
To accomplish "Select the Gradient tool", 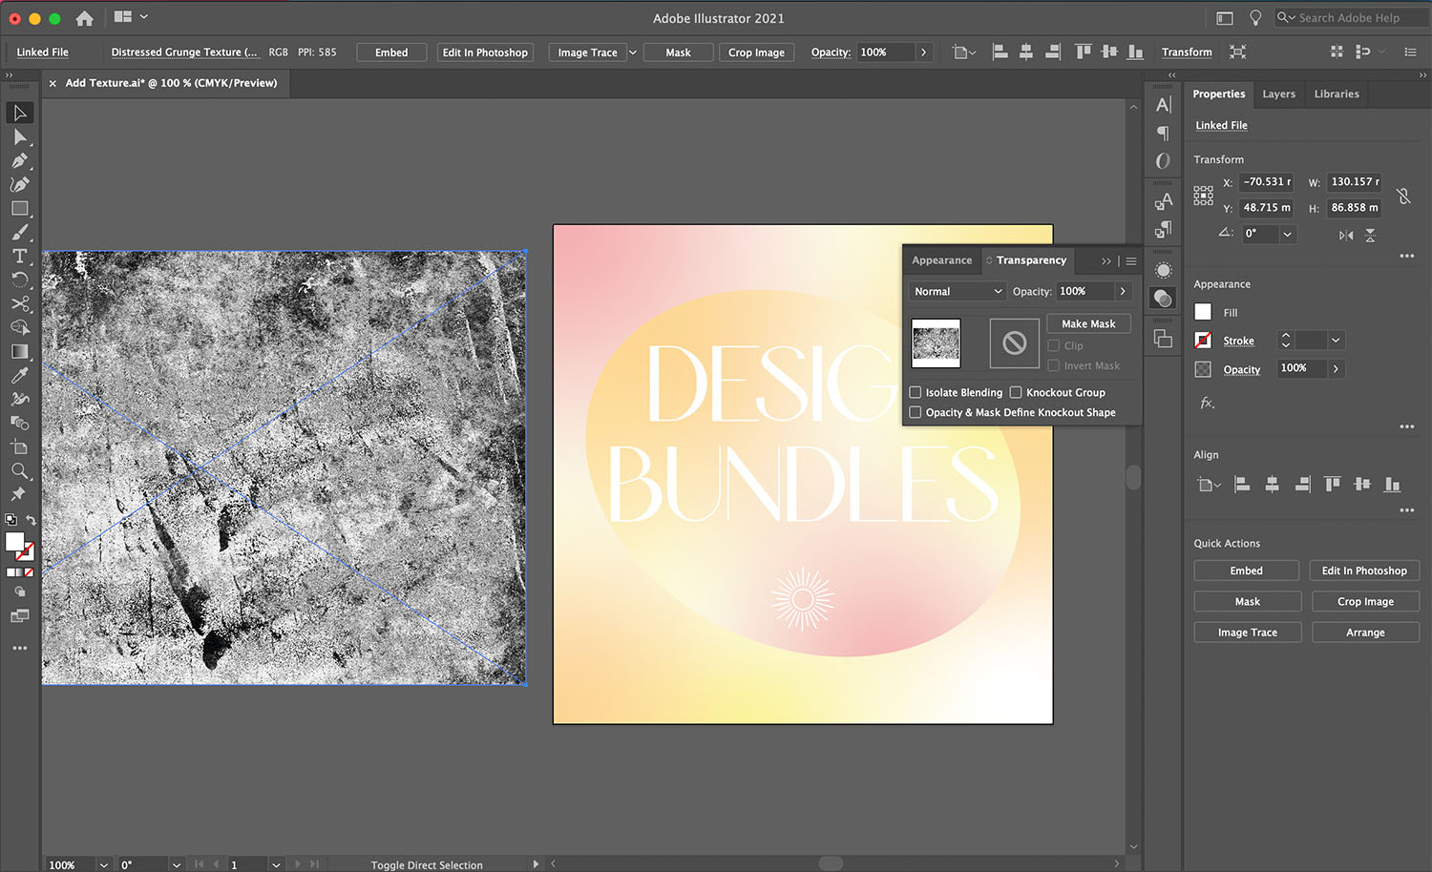I will 19,351.
